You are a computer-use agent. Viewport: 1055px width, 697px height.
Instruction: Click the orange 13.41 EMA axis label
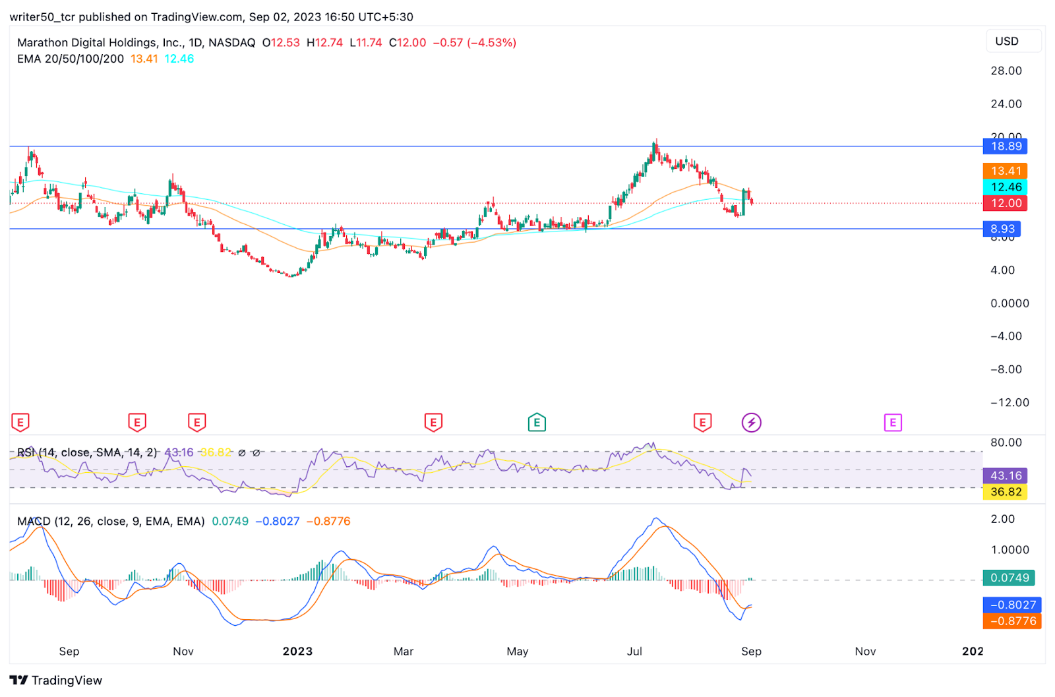point(1005,171)
